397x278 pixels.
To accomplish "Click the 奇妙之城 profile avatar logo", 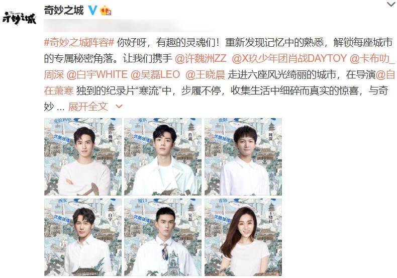I will (19, 18).
